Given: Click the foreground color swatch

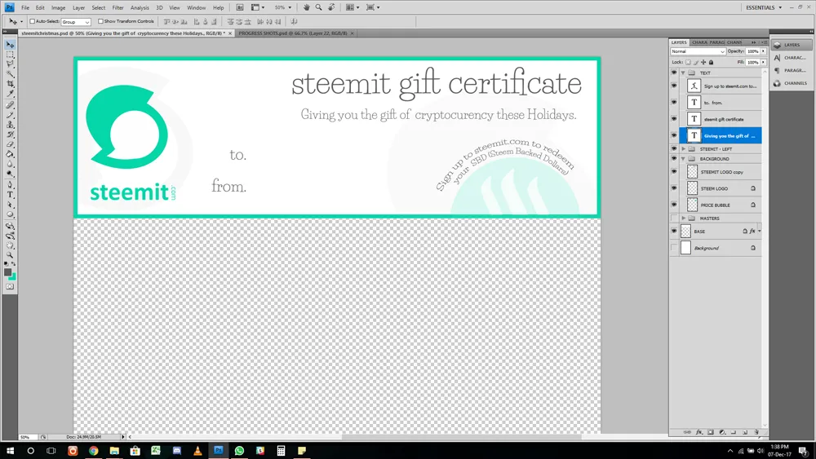Looking at the screenshot, I should click(7, 272).
